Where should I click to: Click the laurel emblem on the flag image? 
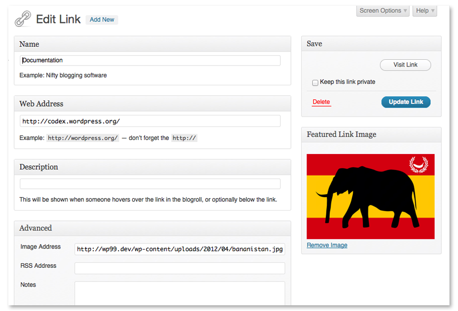pyautogui.click(x=418, y=164)
